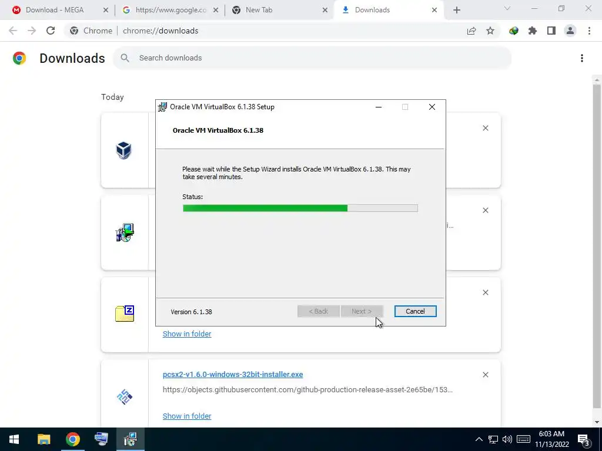The image size is (602, 451).
Task: Minimize the VirtualBox Setup window
Action: 379,107
